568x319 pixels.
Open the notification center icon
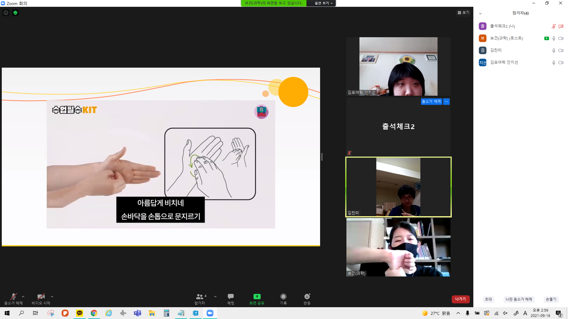(559, 313)
